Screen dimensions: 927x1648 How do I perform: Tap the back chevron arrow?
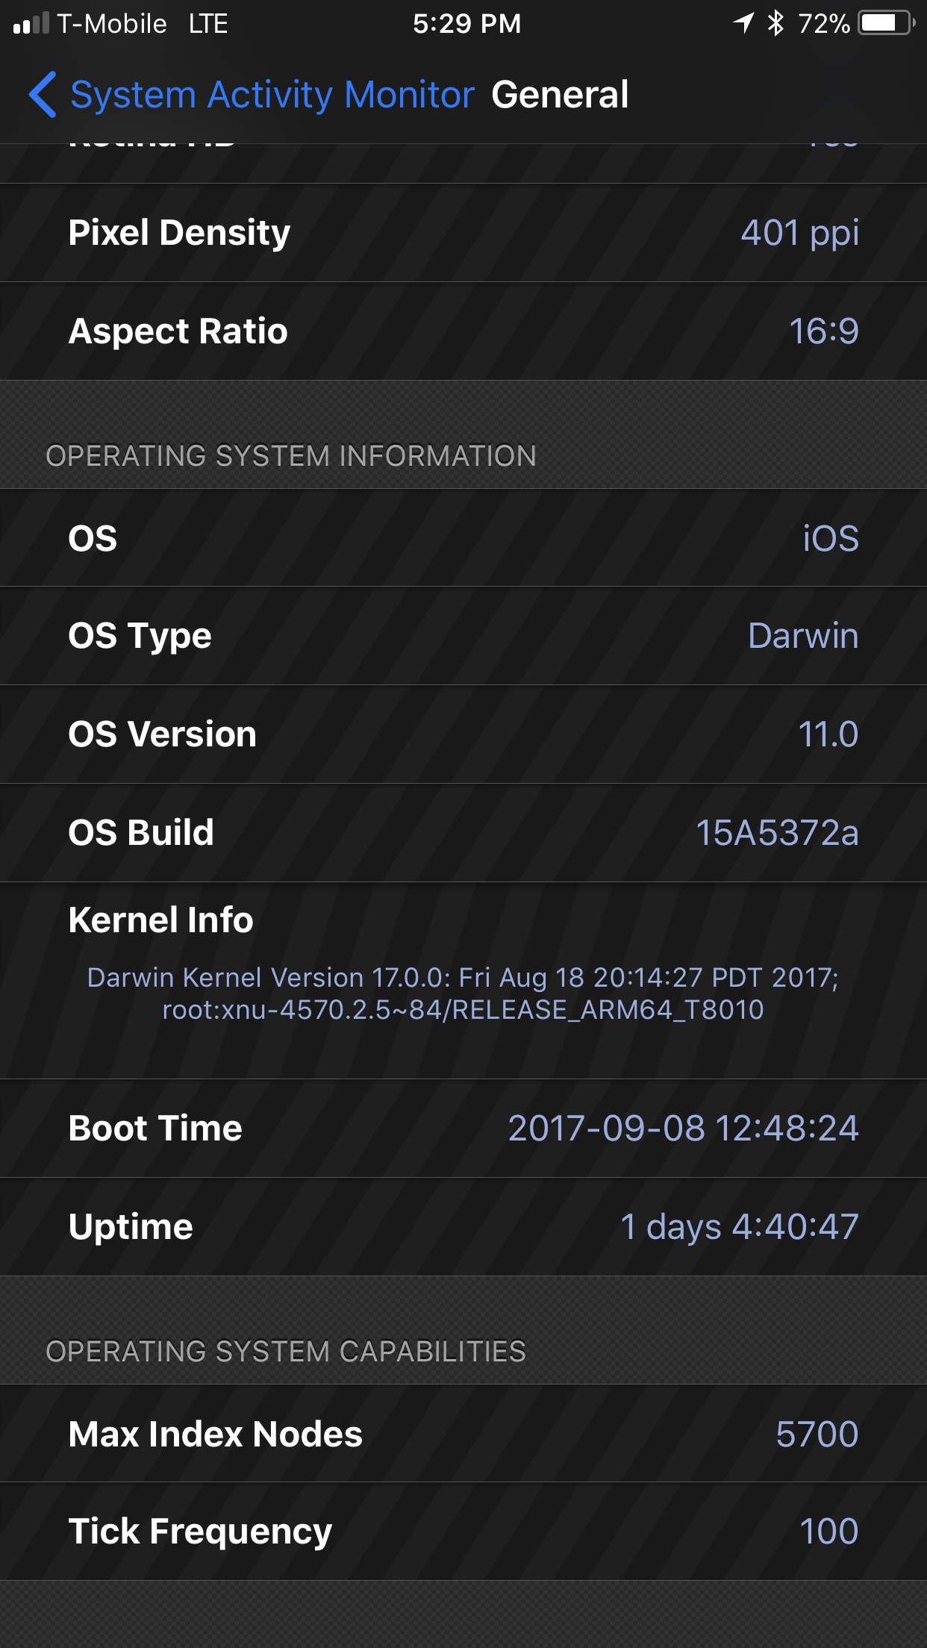(43, 95)
